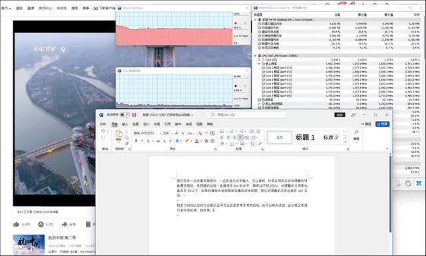The height and width of the screenshot is (256, 426).
Task: Click the Cut scissors icon in Word
Action: pyautogui.click(x=126, y=132)
